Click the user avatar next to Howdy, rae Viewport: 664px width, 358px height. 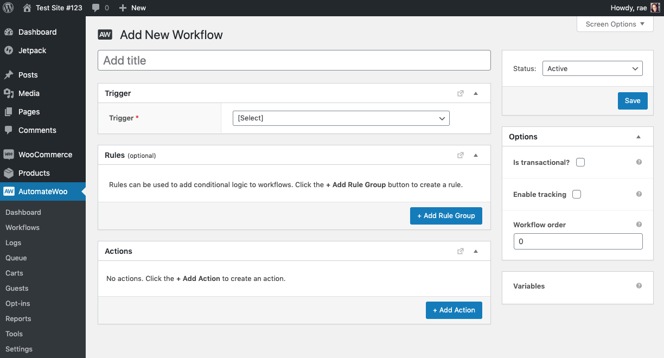[655, 8]
